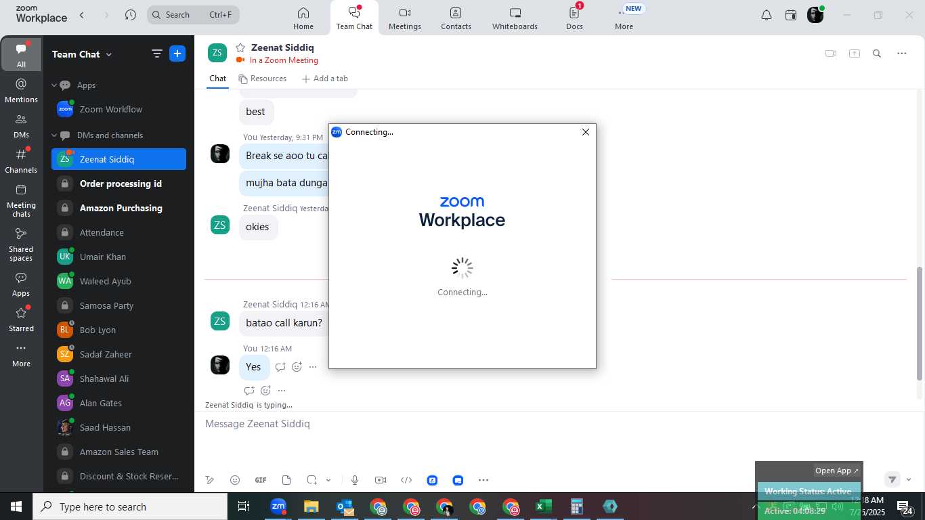Open more composer options ellipsis
The image size is (925, 520).
(x=483, y=480)
